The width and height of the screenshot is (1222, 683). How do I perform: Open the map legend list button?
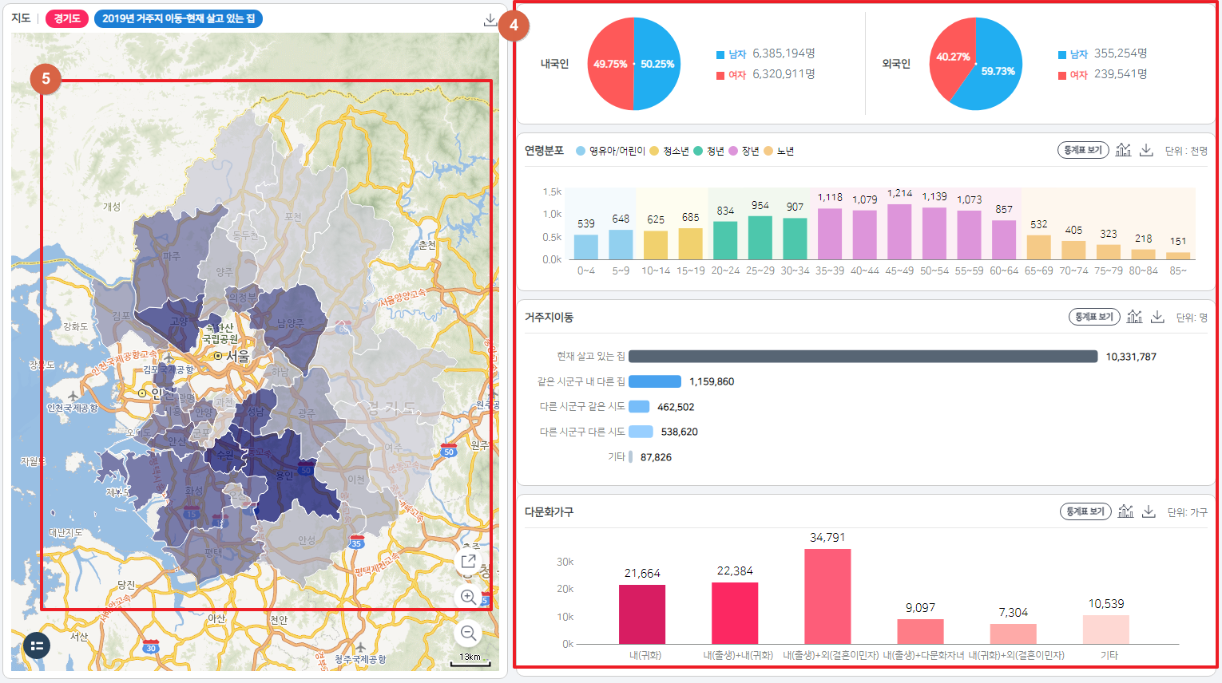click(37, 646)
